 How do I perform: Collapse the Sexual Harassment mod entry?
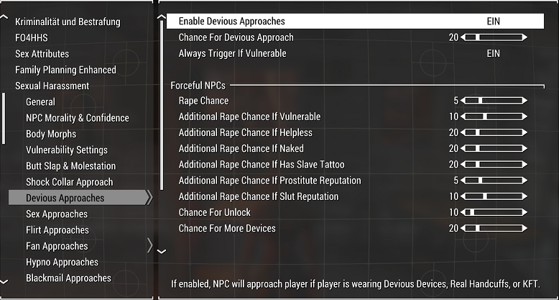52,86
